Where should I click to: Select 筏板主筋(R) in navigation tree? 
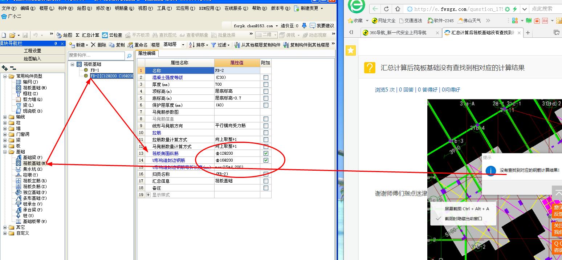(34, 181)
